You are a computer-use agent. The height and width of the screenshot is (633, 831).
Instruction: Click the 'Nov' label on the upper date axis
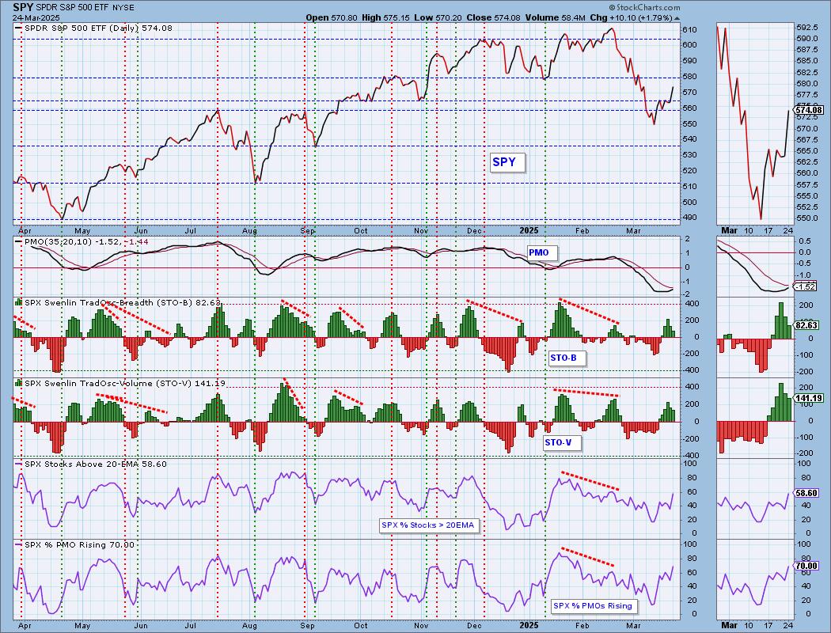click(x=421, y=231)
